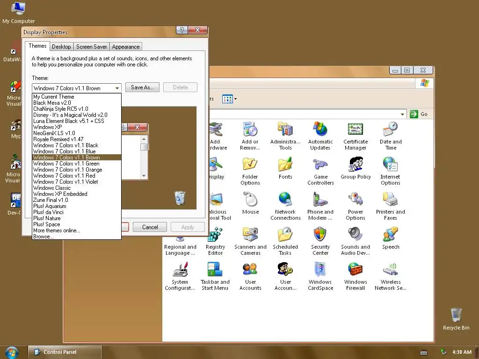479x359 pixels.
Task: Open Automatic Updates icon
Action: pos(320,136)
